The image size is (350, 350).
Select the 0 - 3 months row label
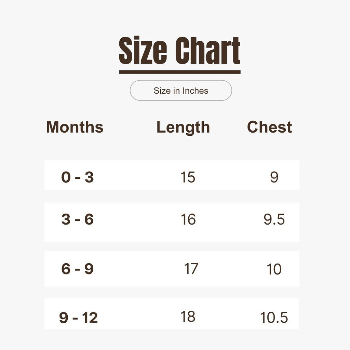pos(78,177)
